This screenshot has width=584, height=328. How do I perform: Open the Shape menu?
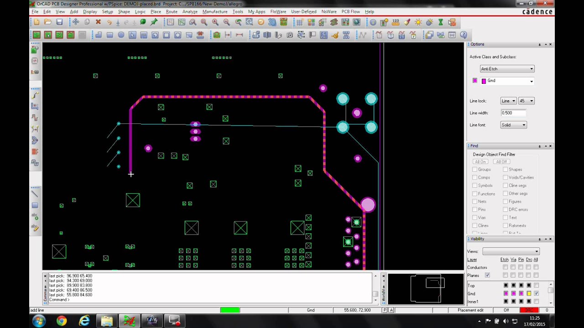click(124, 11)
